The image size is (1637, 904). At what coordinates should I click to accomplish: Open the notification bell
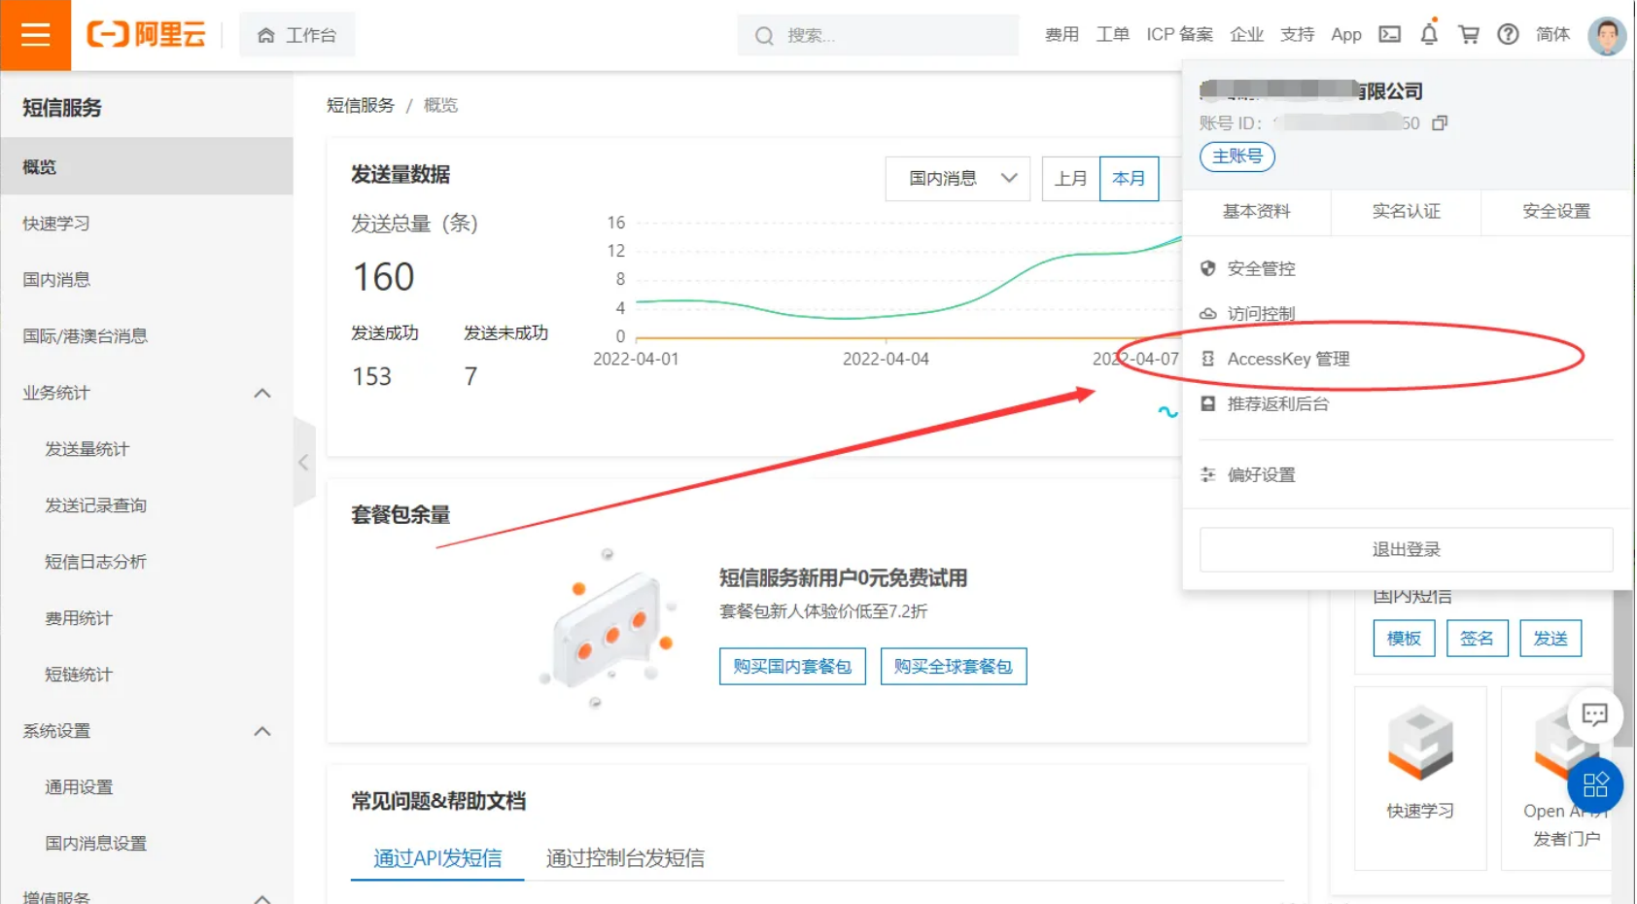[1429, 35]
